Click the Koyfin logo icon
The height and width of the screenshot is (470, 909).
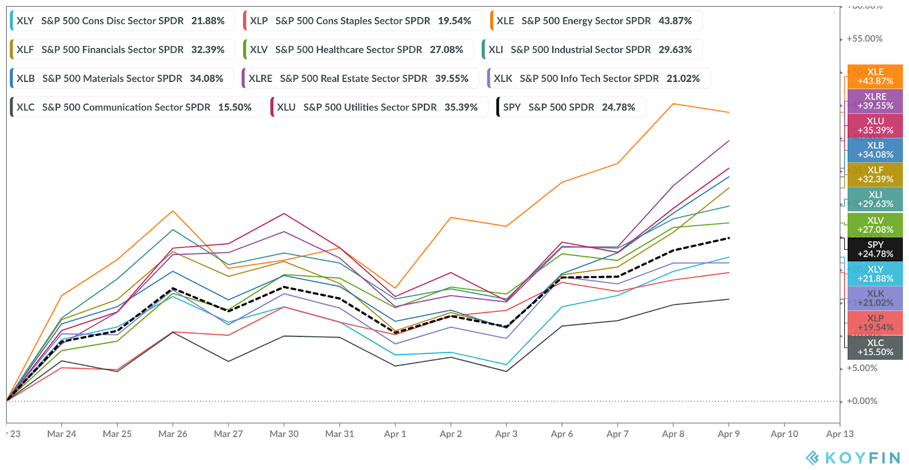click(x=812, y=457)
